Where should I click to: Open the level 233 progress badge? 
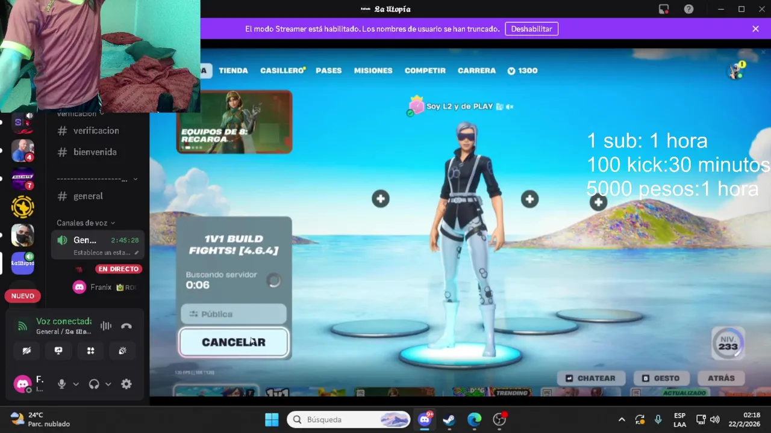click(x=728, y=343)
